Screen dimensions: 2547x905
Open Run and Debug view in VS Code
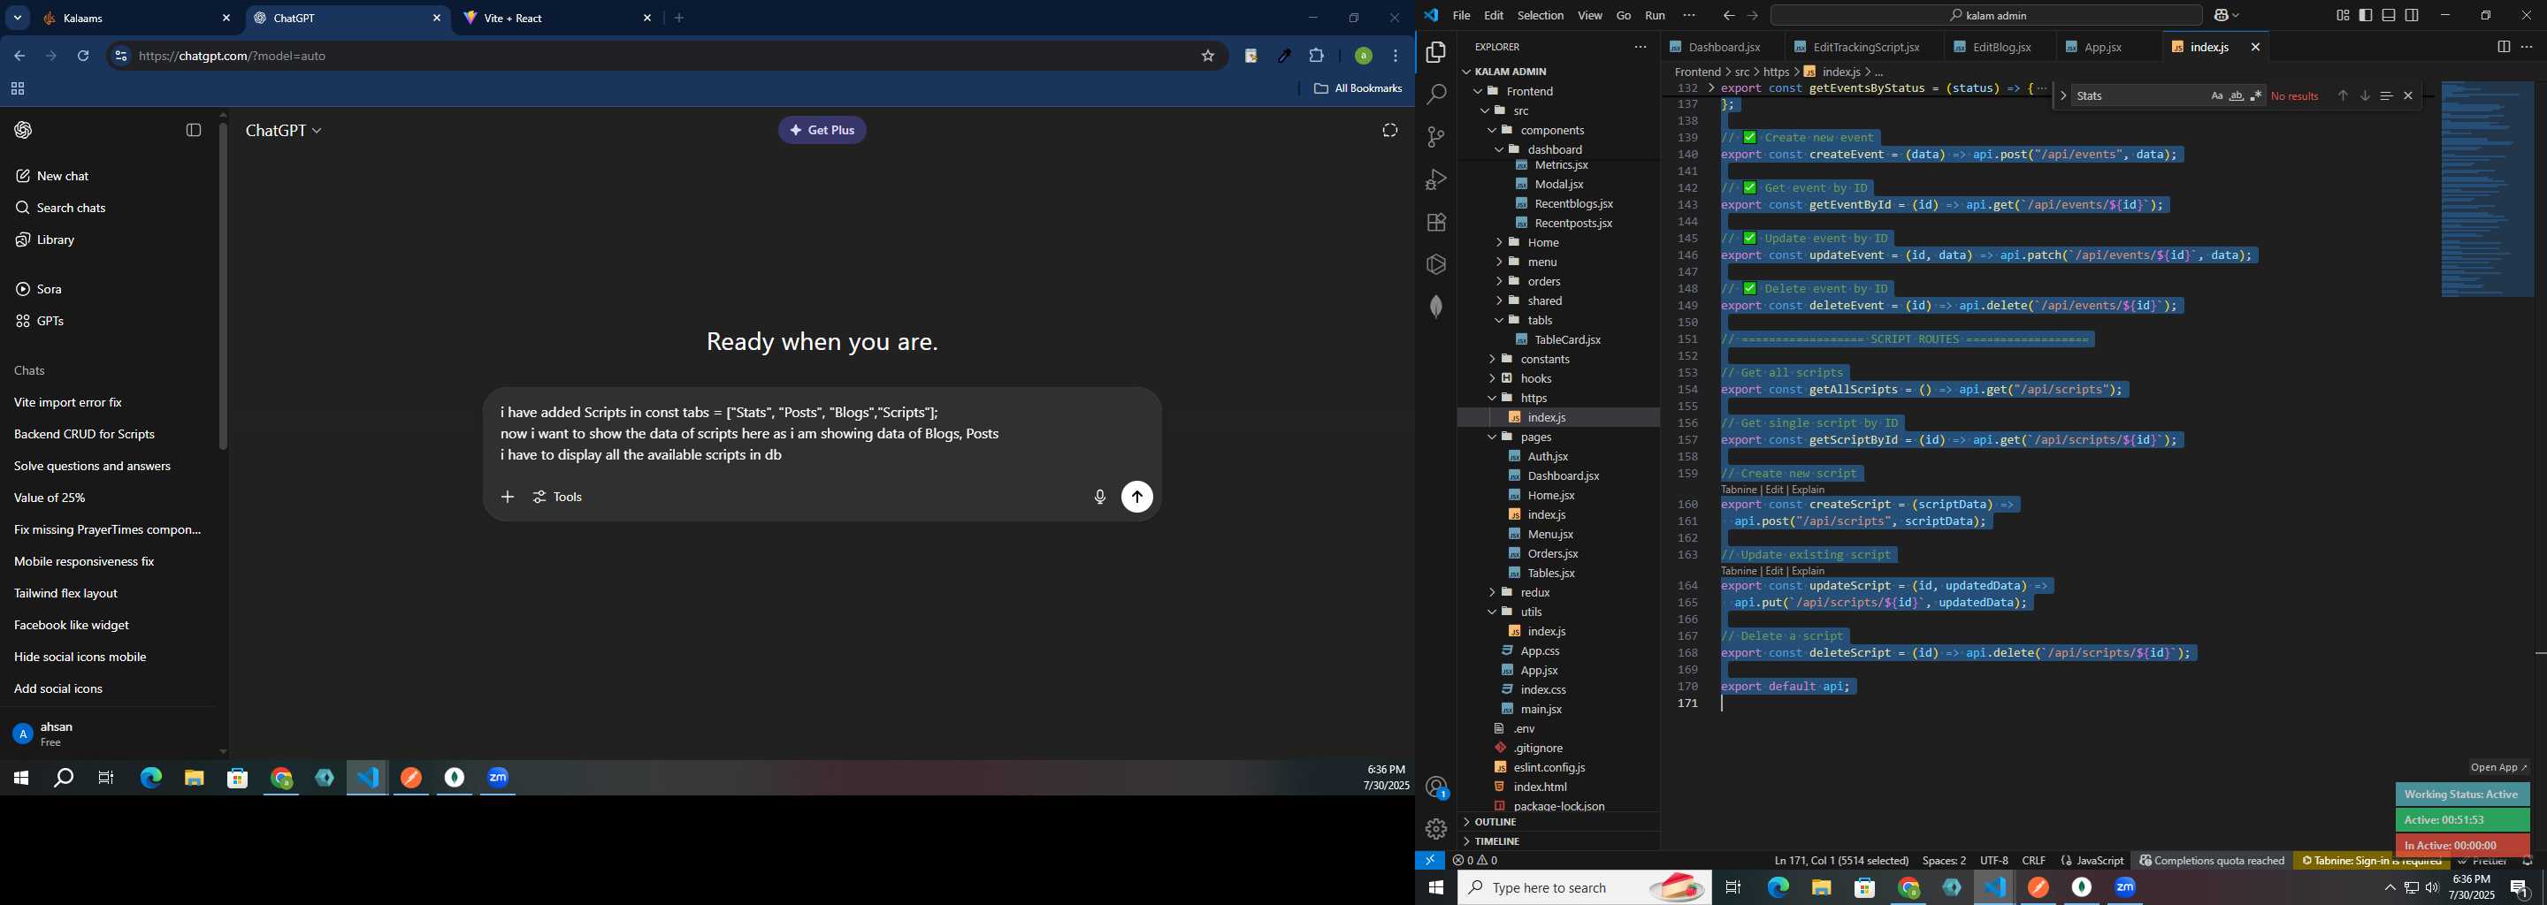coord(1435,179)
